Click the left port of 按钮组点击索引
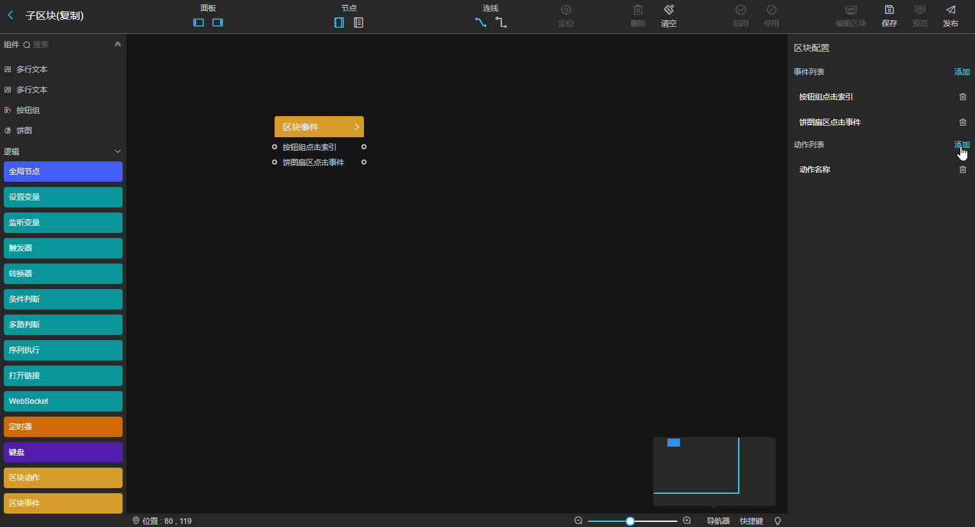 275,147
